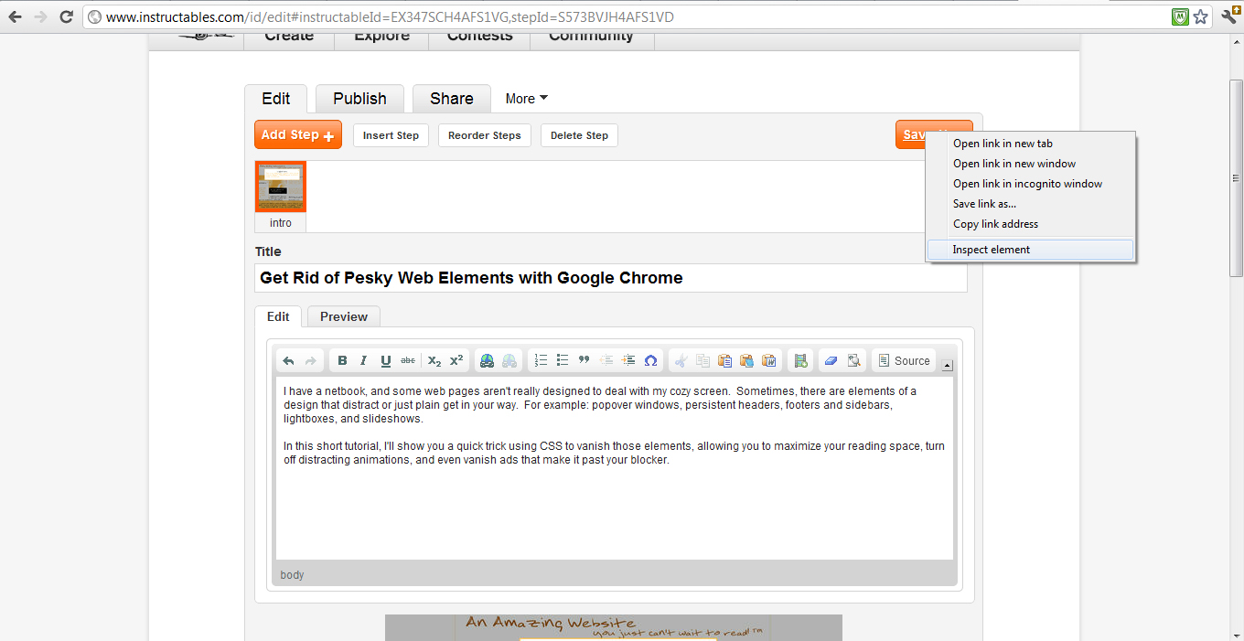
Task: Remove formatting with the eraser icon
Action: pos(831,361)
